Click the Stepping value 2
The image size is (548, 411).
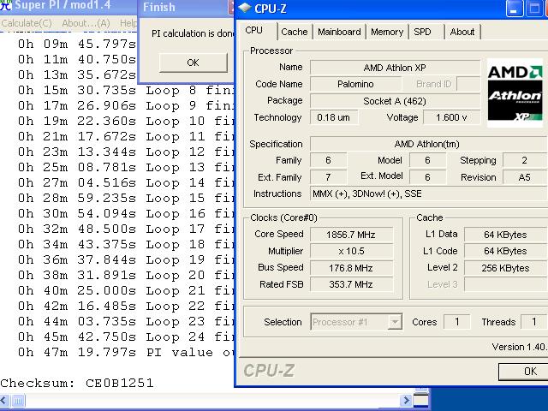tap(525, 160)
